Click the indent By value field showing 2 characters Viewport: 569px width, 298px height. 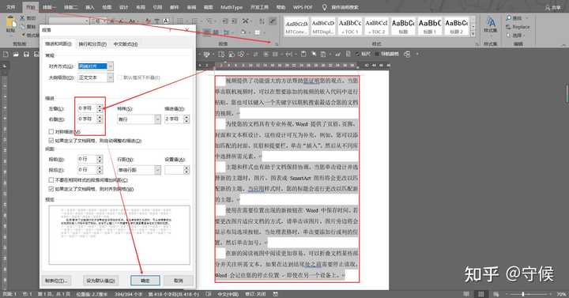(174, 119)
